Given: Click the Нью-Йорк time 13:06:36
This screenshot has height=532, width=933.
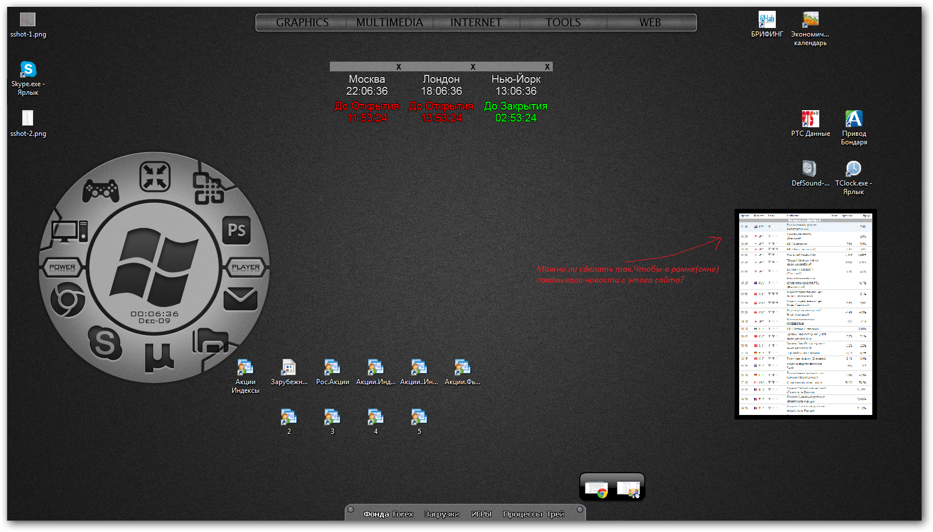Looking at the screenshot, I should click(516, 91).
